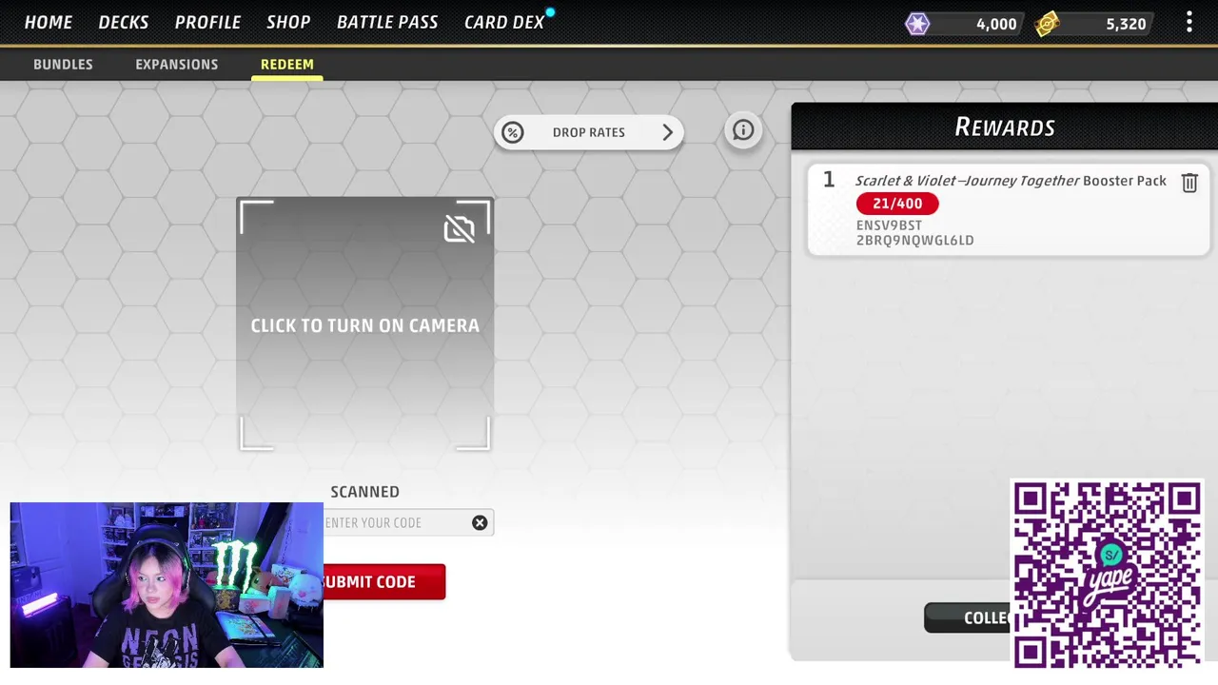Click the Drop Rates button label
This screenshot has width=1218, height=685.
(589, 132)
